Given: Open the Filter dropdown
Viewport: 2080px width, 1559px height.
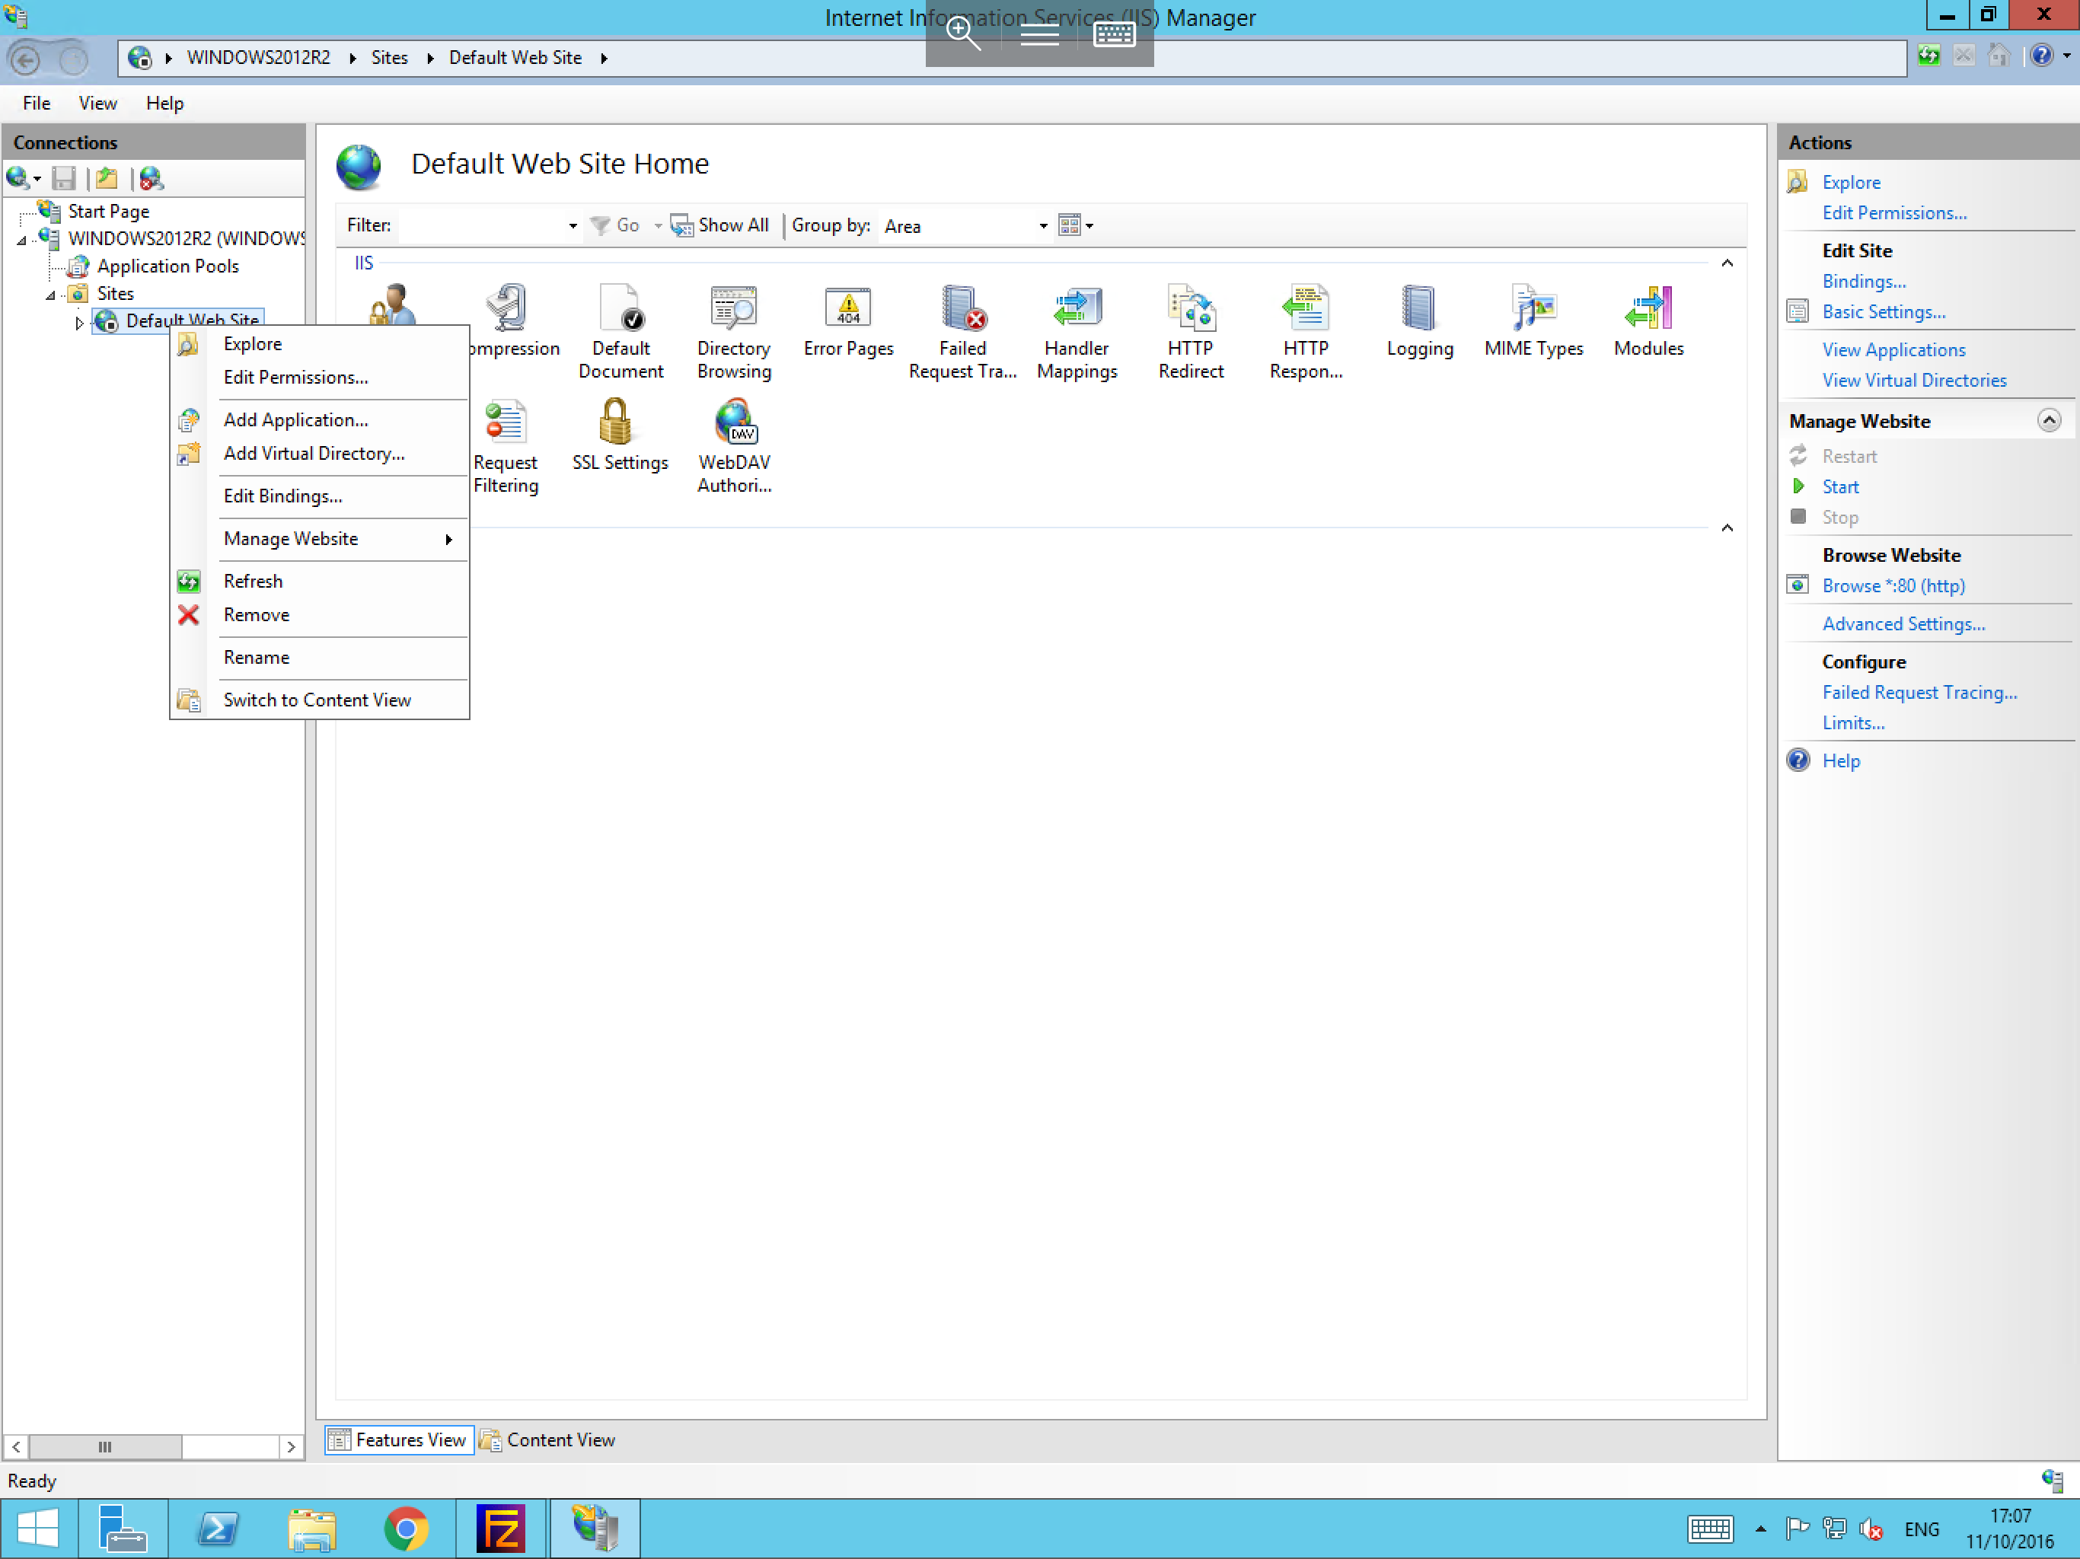Looking at the screenshot, I should point(572,225).
